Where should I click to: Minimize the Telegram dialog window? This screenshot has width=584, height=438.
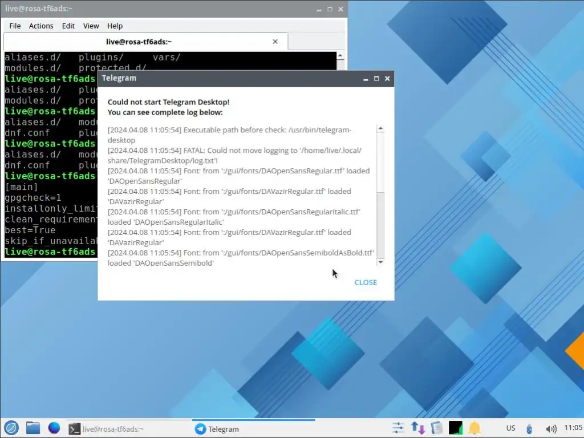366,79
